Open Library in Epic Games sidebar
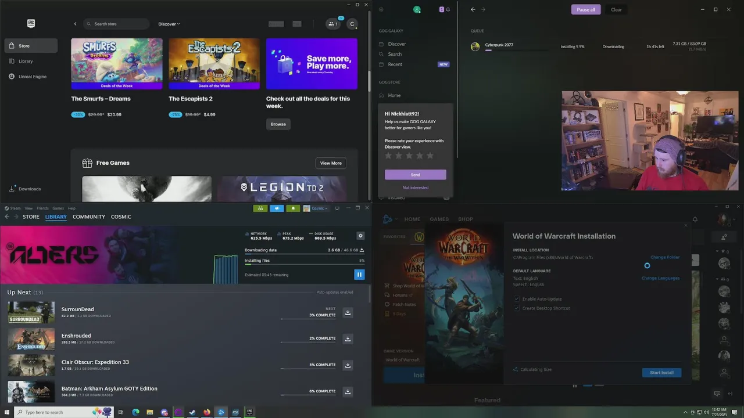This screenshot has width=744, height=418. [x=31, y=61]
